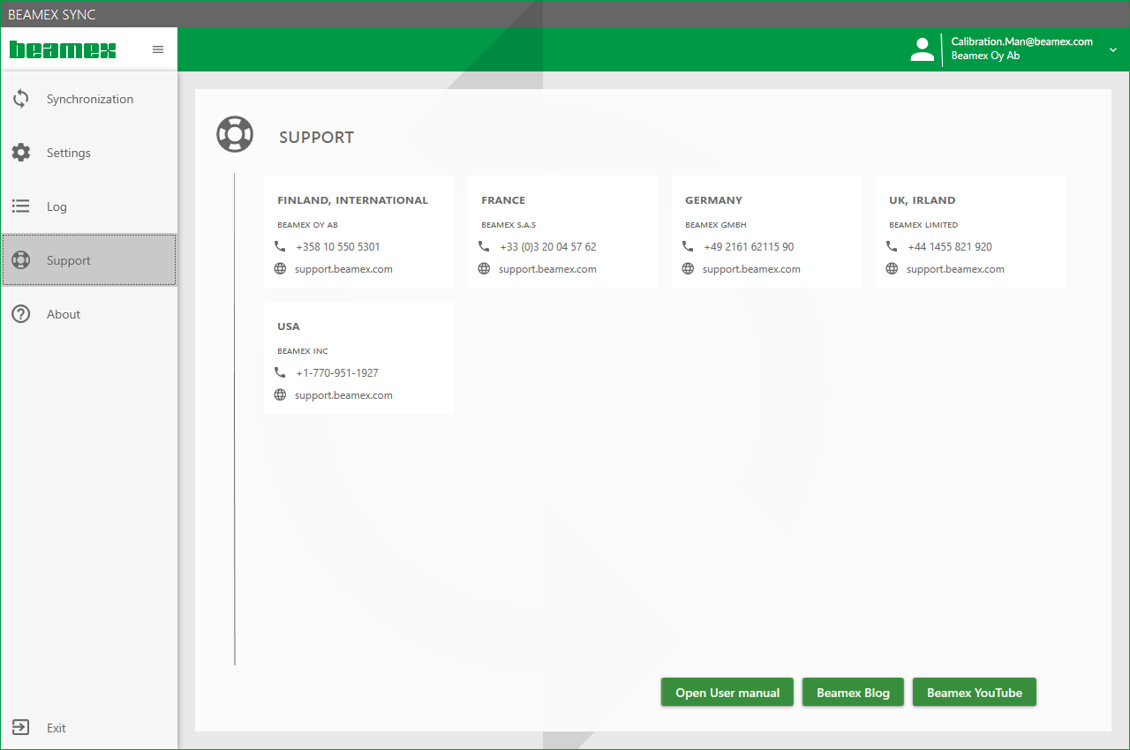Click the BEAMEX S.A.S company name

coord(508,225)
